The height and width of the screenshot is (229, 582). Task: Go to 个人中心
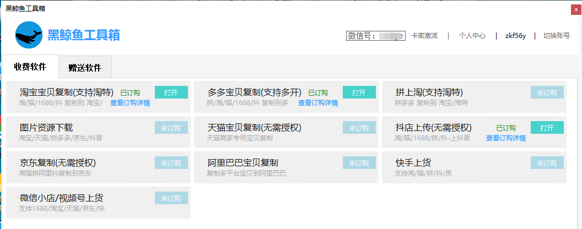[x=472, y=36]
